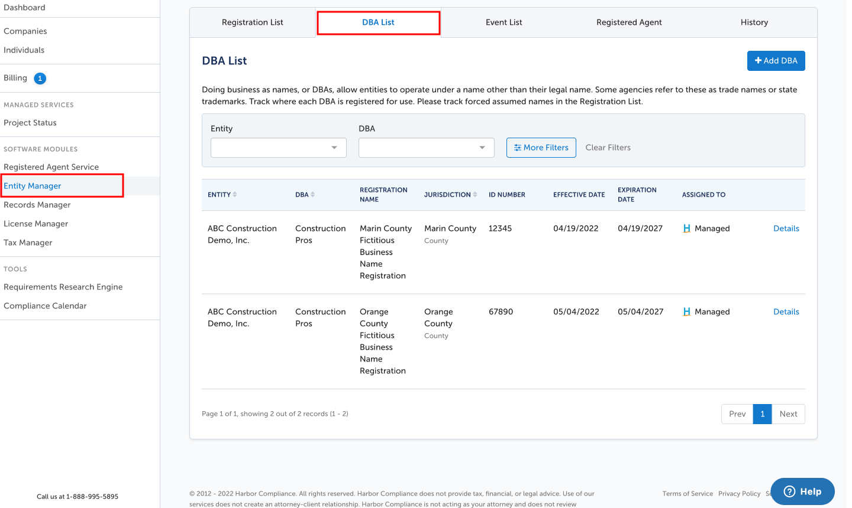852x508 pixels.
Task: Click the Add DBA button
Action: [x=776, y=61]
